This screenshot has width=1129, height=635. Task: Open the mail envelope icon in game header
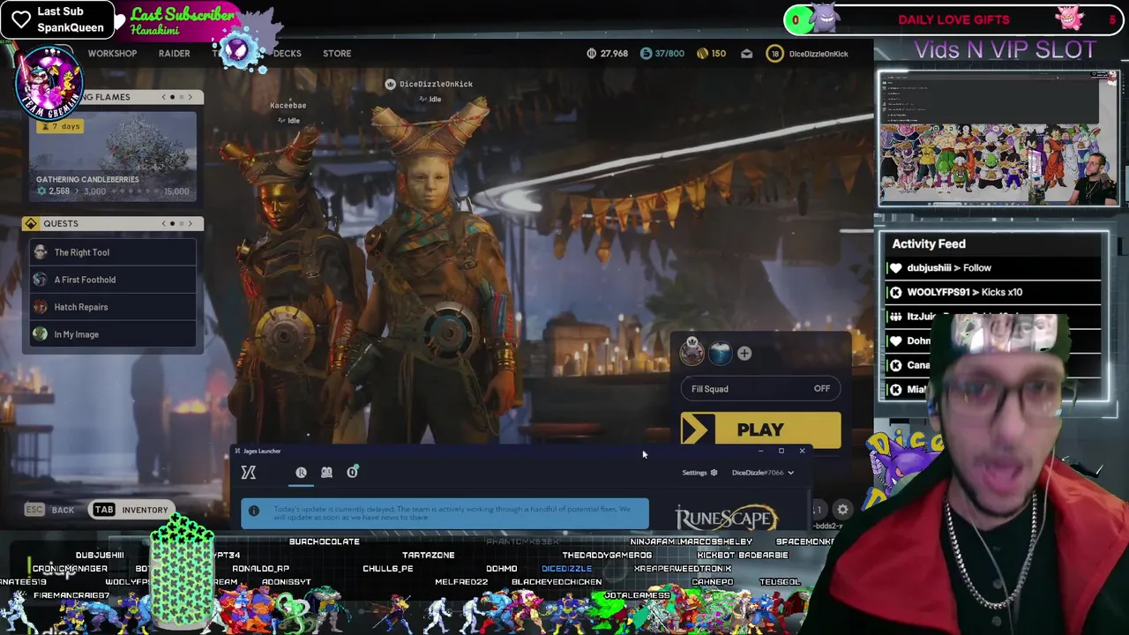tap(747, 54)
